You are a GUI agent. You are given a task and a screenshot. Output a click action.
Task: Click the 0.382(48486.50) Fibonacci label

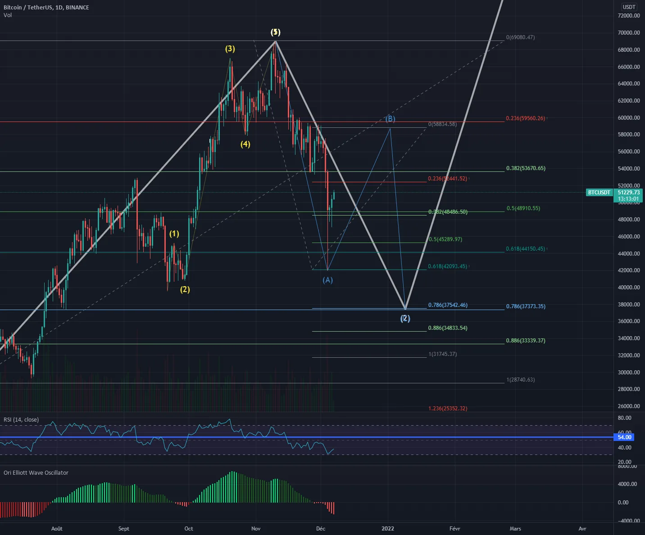coord(448,212)
